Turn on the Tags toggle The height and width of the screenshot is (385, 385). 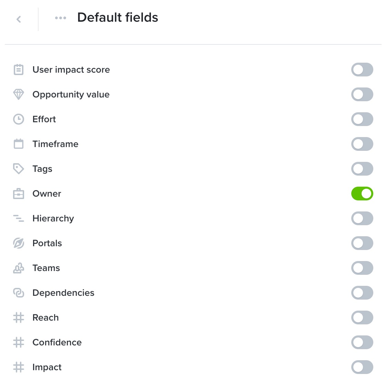(x=362, y=169)
